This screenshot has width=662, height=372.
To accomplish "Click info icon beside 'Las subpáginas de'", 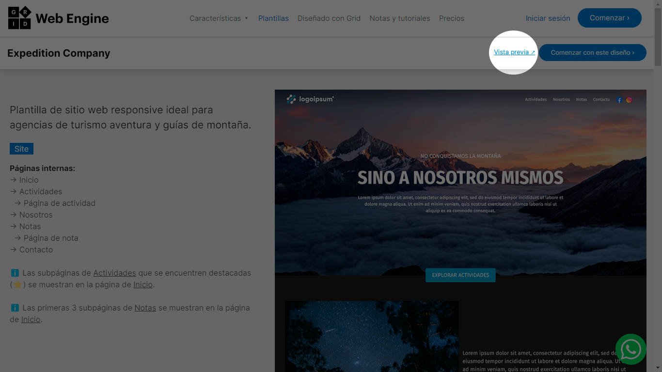I will click(x=15, y=273).
